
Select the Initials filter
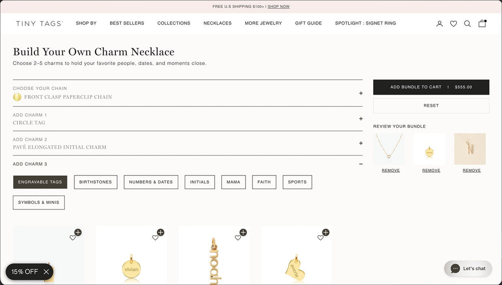(200, 182)
